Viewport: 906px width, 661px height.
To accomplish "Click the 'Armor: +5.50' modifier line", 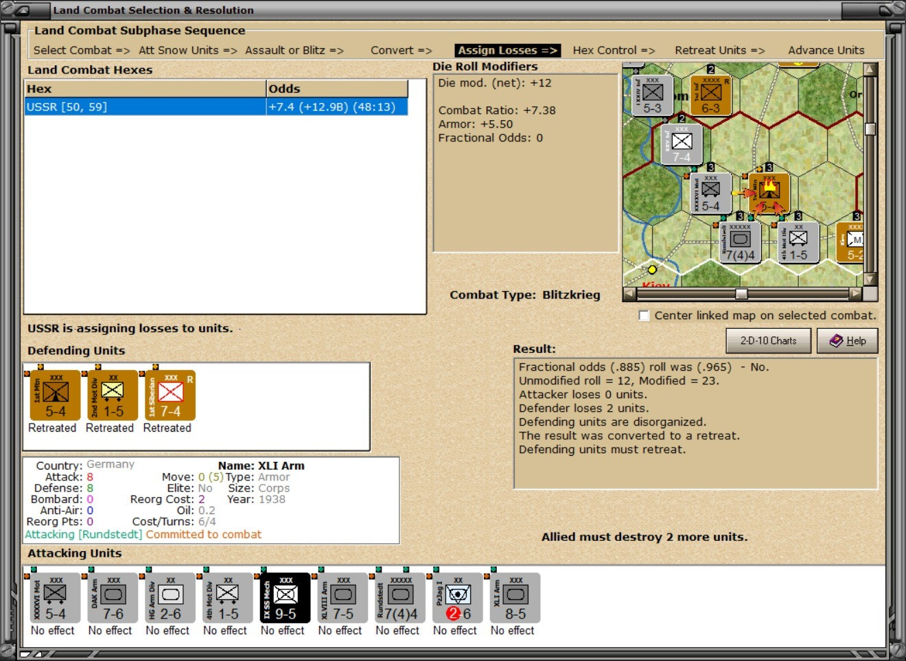I will 476,124.
